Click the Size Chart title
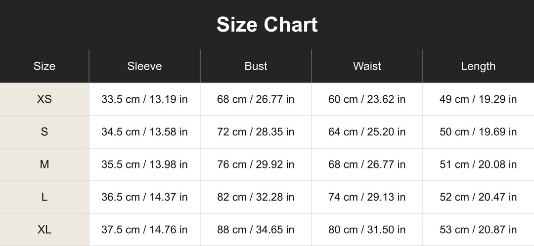Viewport: 534px width, 246px height. click(267, 25)
